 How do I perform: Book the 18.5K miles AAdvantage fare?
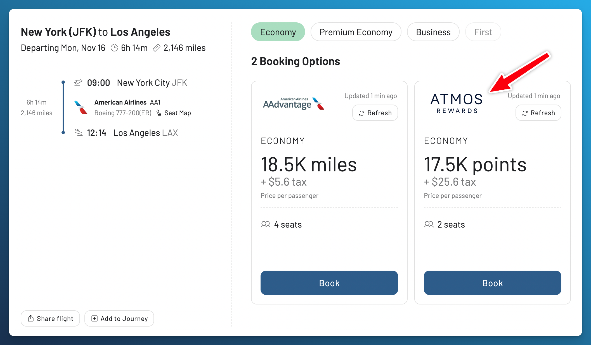[329, 283]
